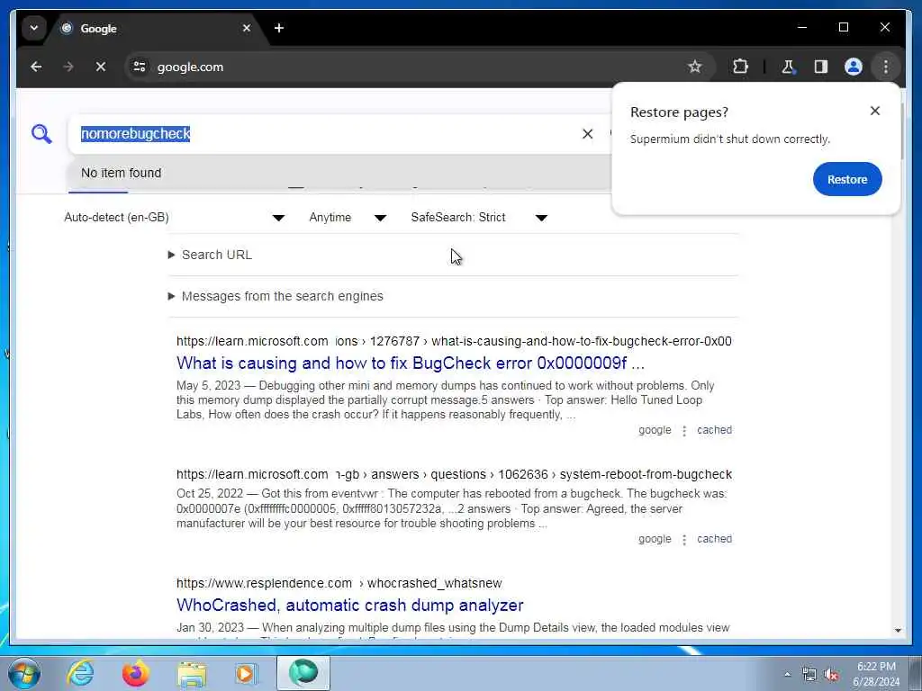This screenshot has height=691, width=922.
Task: Open the muted volume tray icon
Action: pos(831,675)
